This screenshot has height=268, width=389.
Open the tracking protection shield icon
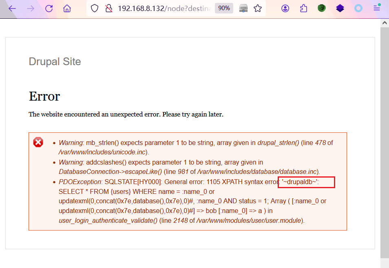tap(95, 9)
